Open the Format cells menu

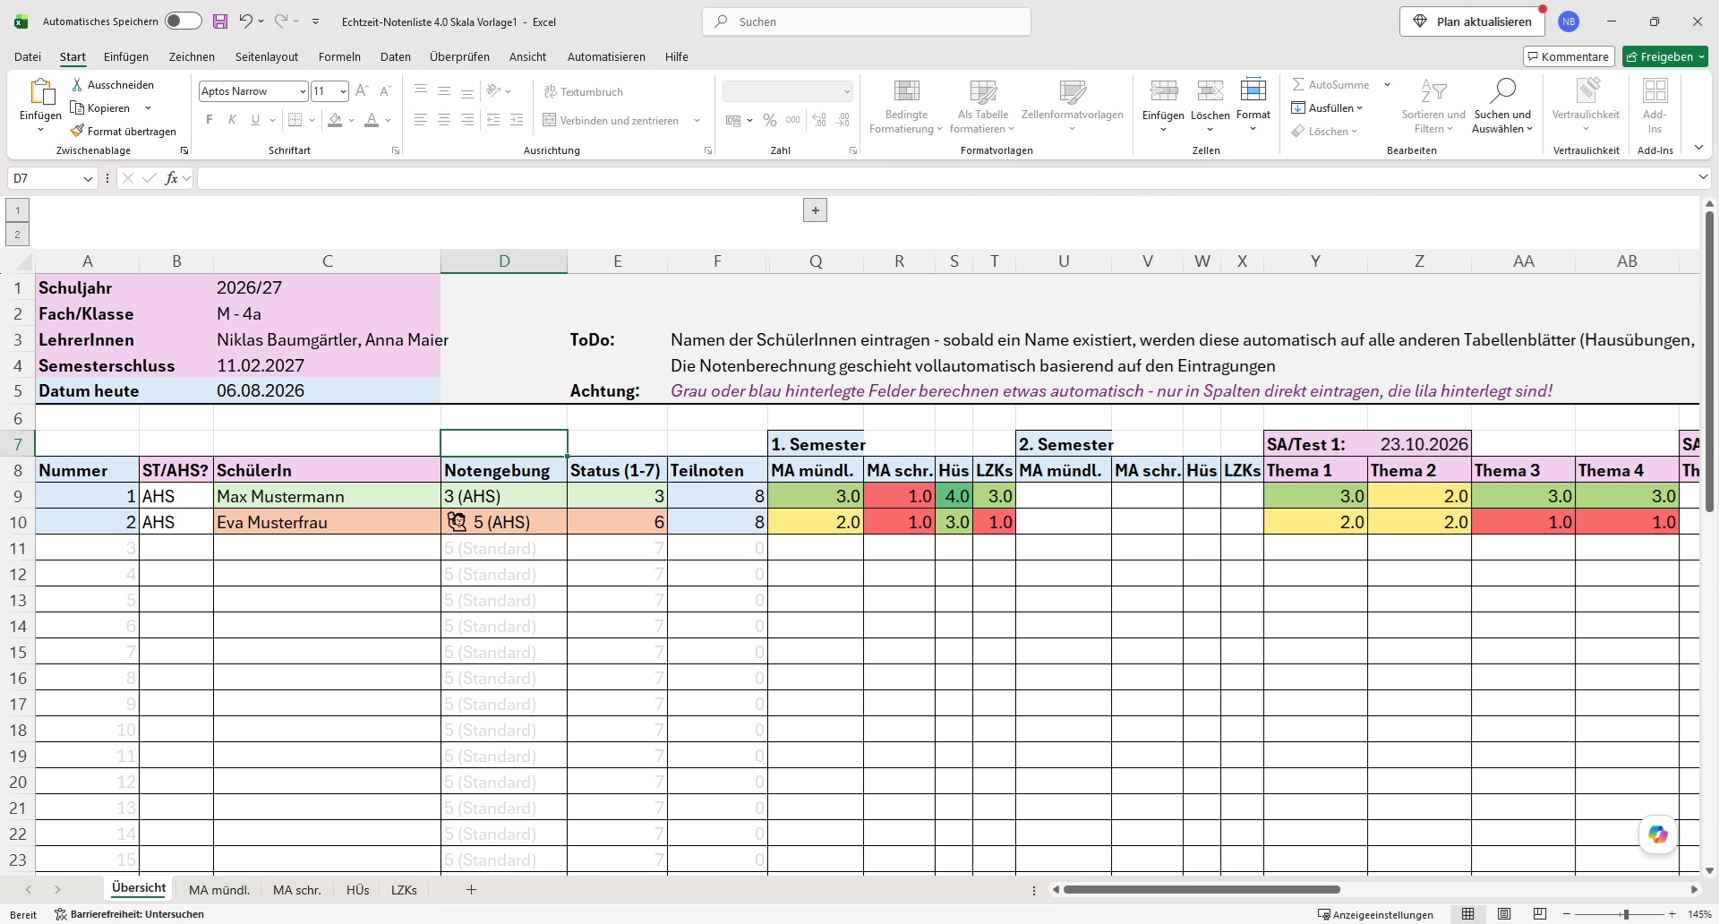click(x=1253, y=107)
